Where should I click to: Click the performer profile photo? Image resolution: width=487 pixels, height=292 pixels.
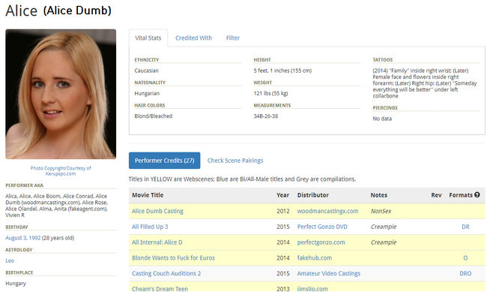[61, 95]
